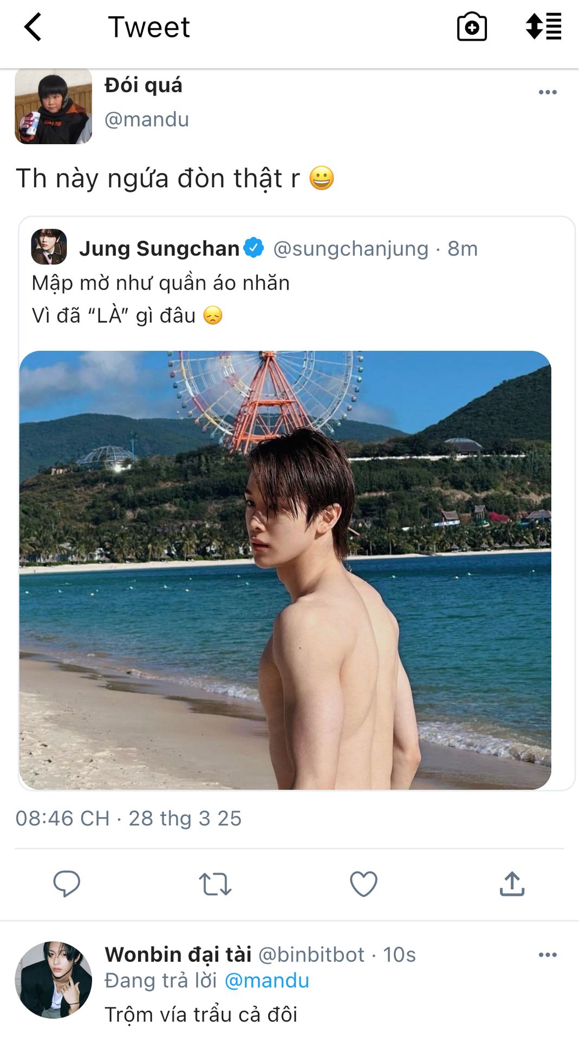The height and width of the screenshot is (1041, 579).
Task: Tap the retweet arrows icon
Action: coord(215,884)
